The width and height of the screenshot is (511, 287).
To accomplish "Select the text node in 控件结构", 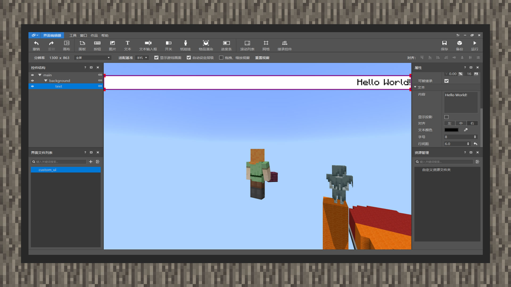I will (x=65, y=86).
